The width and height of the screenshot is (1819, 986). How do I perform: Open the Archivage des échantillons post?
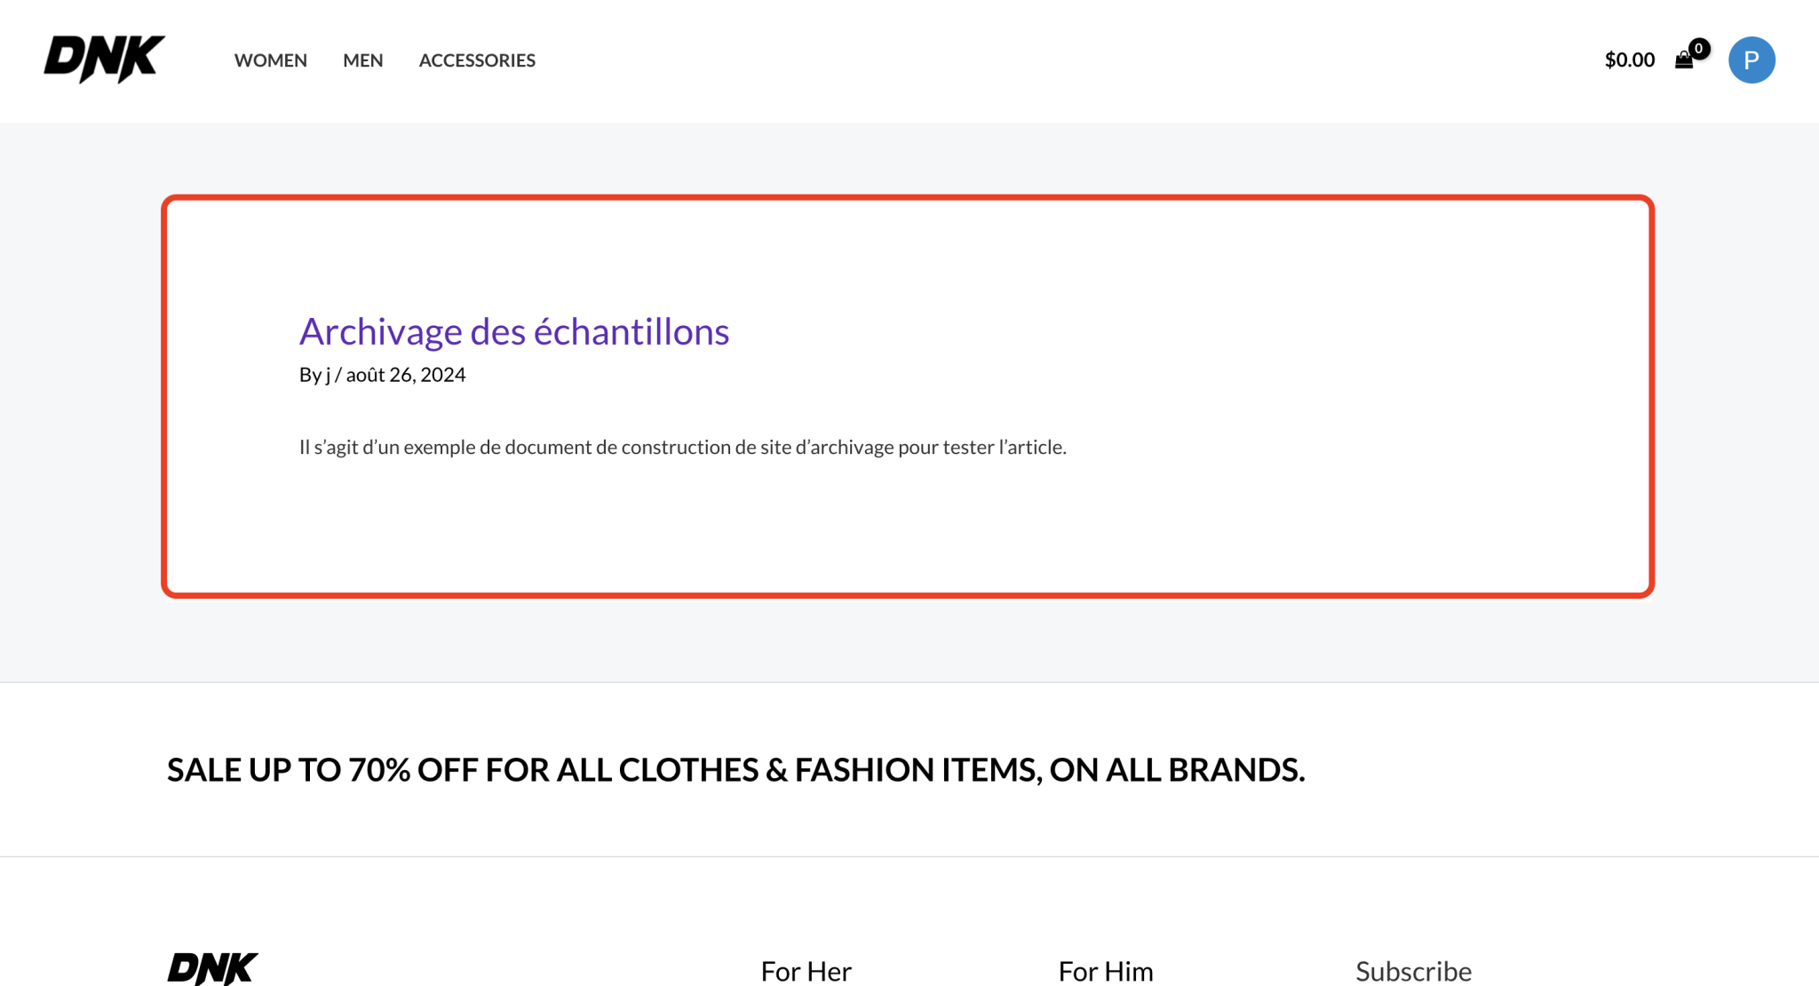(514, 332)
